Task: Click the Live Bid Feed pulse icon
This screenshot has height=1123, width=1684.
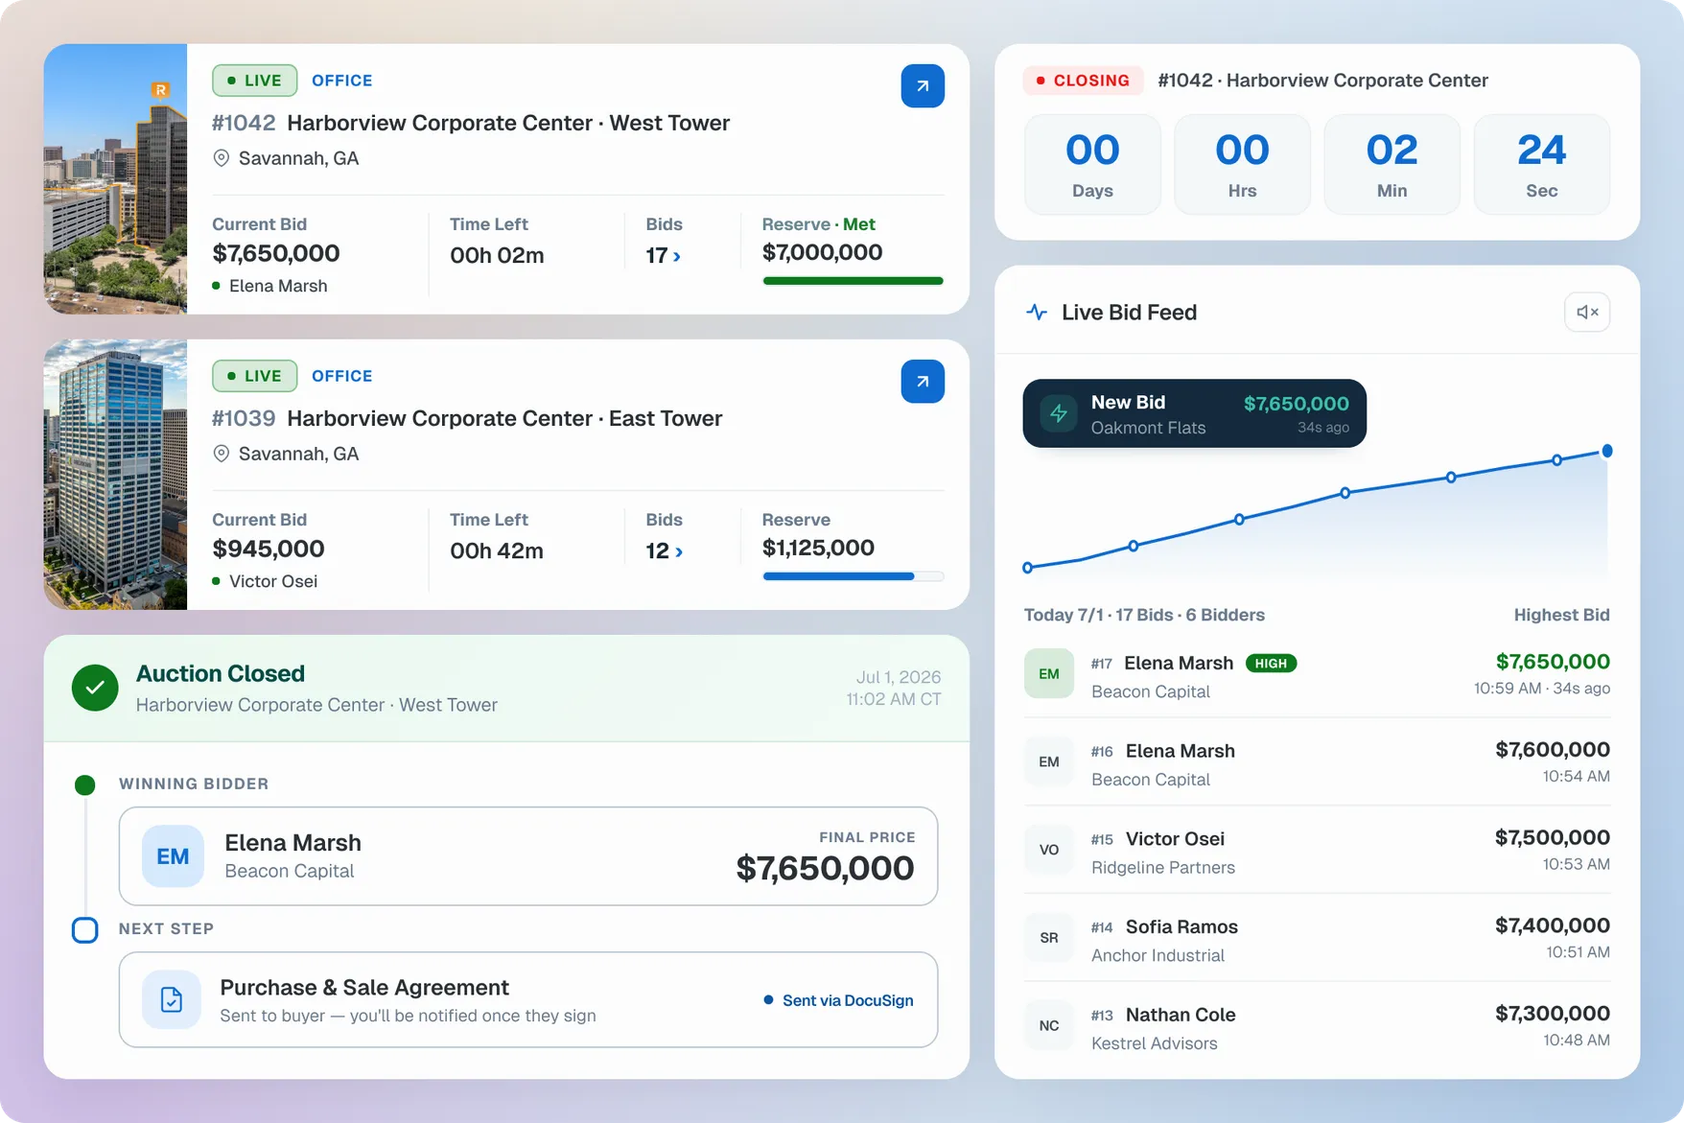Action: coord(1036,312)
